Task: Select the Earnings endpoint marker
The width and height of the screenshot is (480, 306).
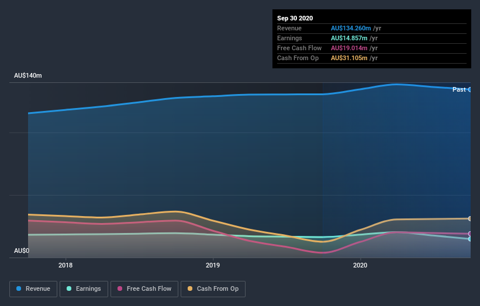Action: [470, 239]
